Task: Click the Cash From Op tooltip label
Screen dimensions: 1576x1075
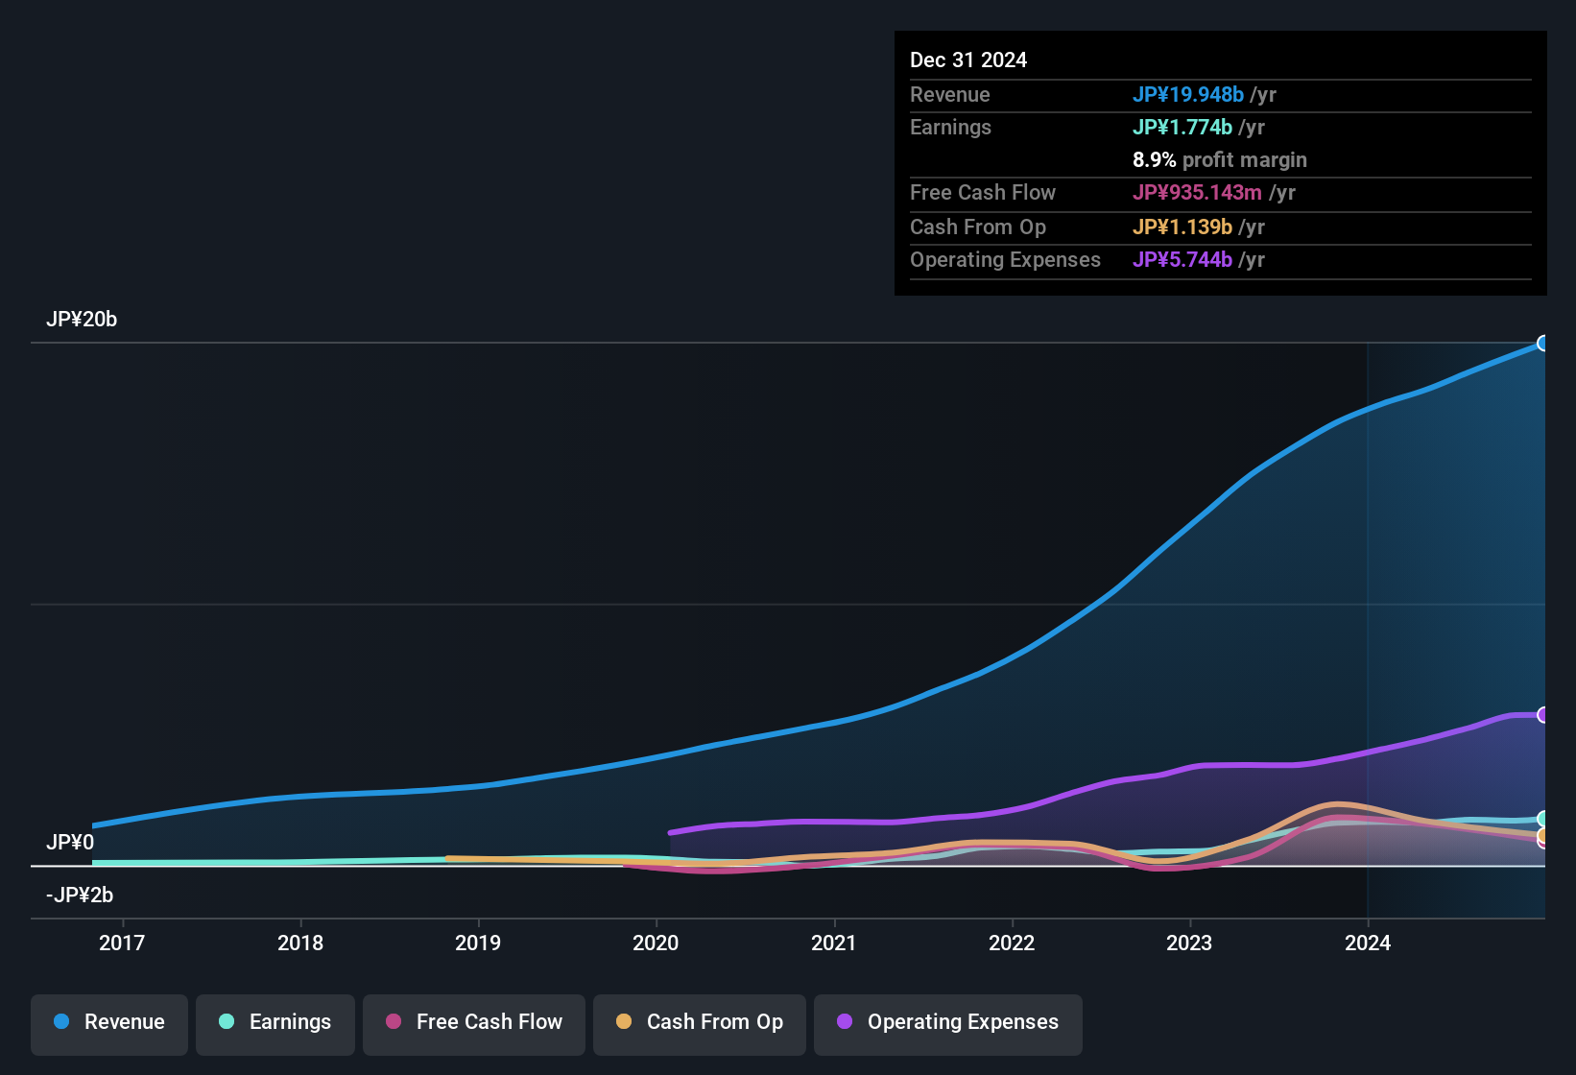Action: (978, 227)
